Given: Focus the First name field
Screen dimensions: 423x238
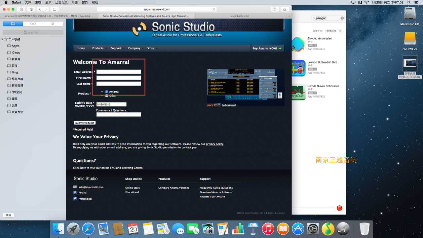Looking at the screenshot, I should [x=119, y=78].
